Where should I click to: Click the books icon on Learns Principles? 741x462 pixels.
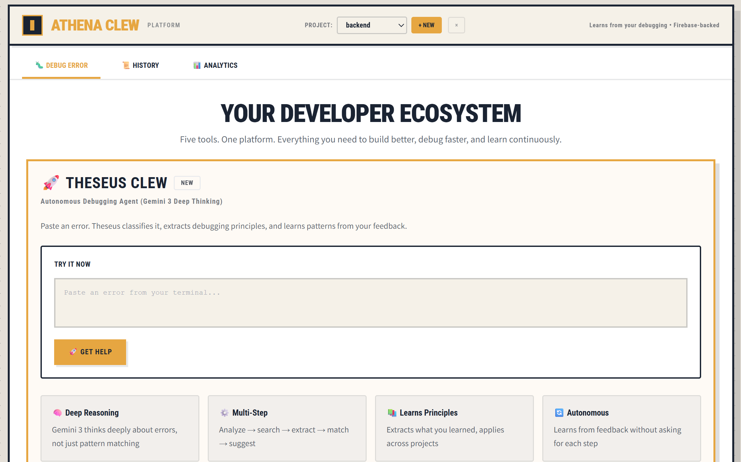pyautogui.click(x=392, y=413)
